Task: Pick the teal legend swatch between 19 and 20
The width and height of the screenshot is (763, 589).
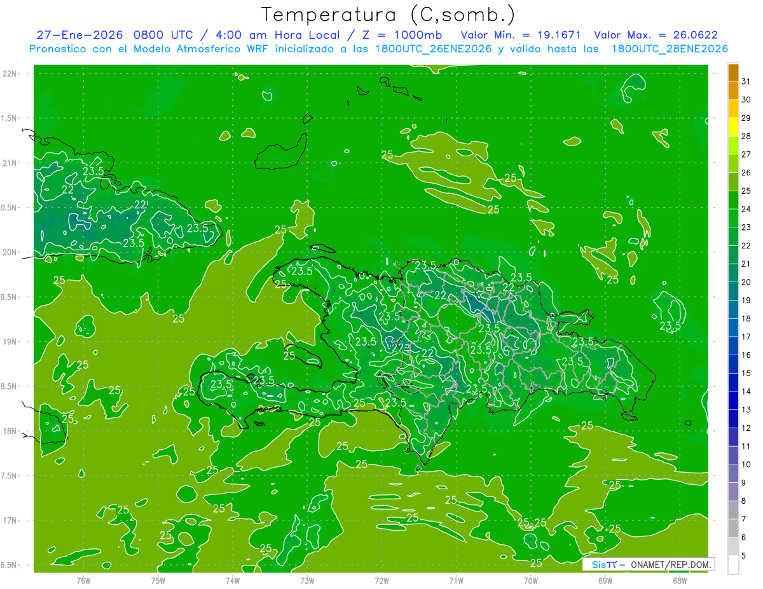Action: coord(733,291)
